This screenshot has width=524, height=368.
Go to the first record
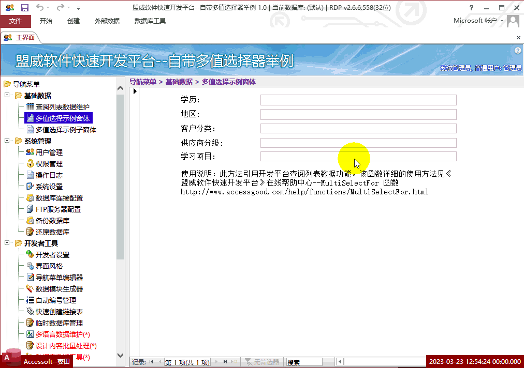click(151, 362)
